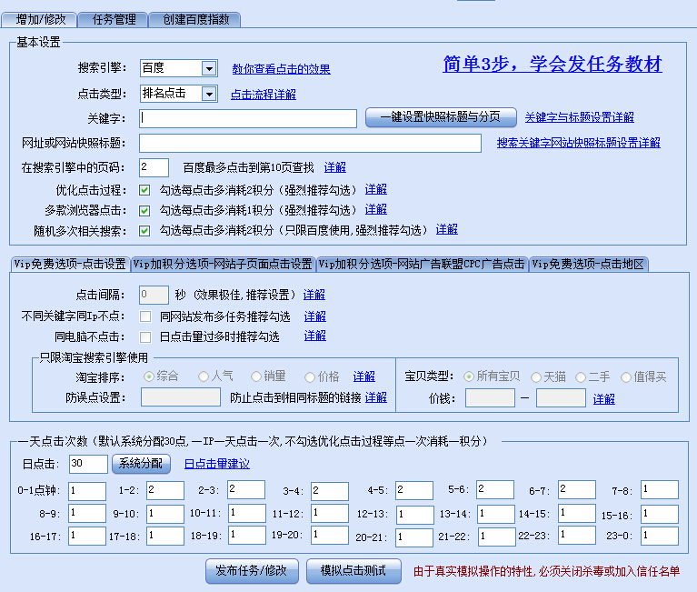Screen dimensions: 697x592
Task: Click the 23-0 hour field
Action: pyautogui.click(x=660, y=536)
